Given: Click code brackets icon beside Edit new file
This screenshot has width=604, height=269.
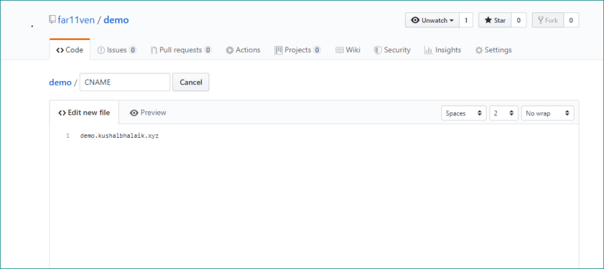Looking at the screenshot, I should pos(62,113).
